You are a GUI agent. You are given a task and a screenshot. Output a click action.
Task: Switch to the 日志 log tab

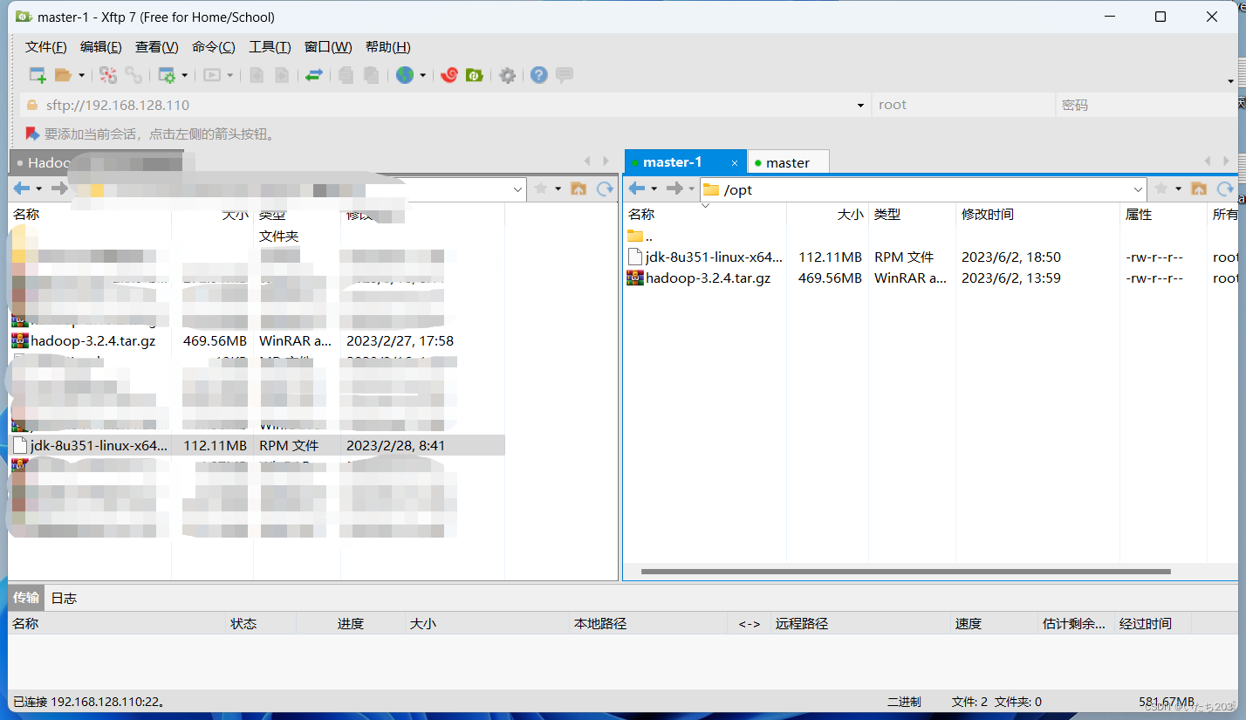64,598
